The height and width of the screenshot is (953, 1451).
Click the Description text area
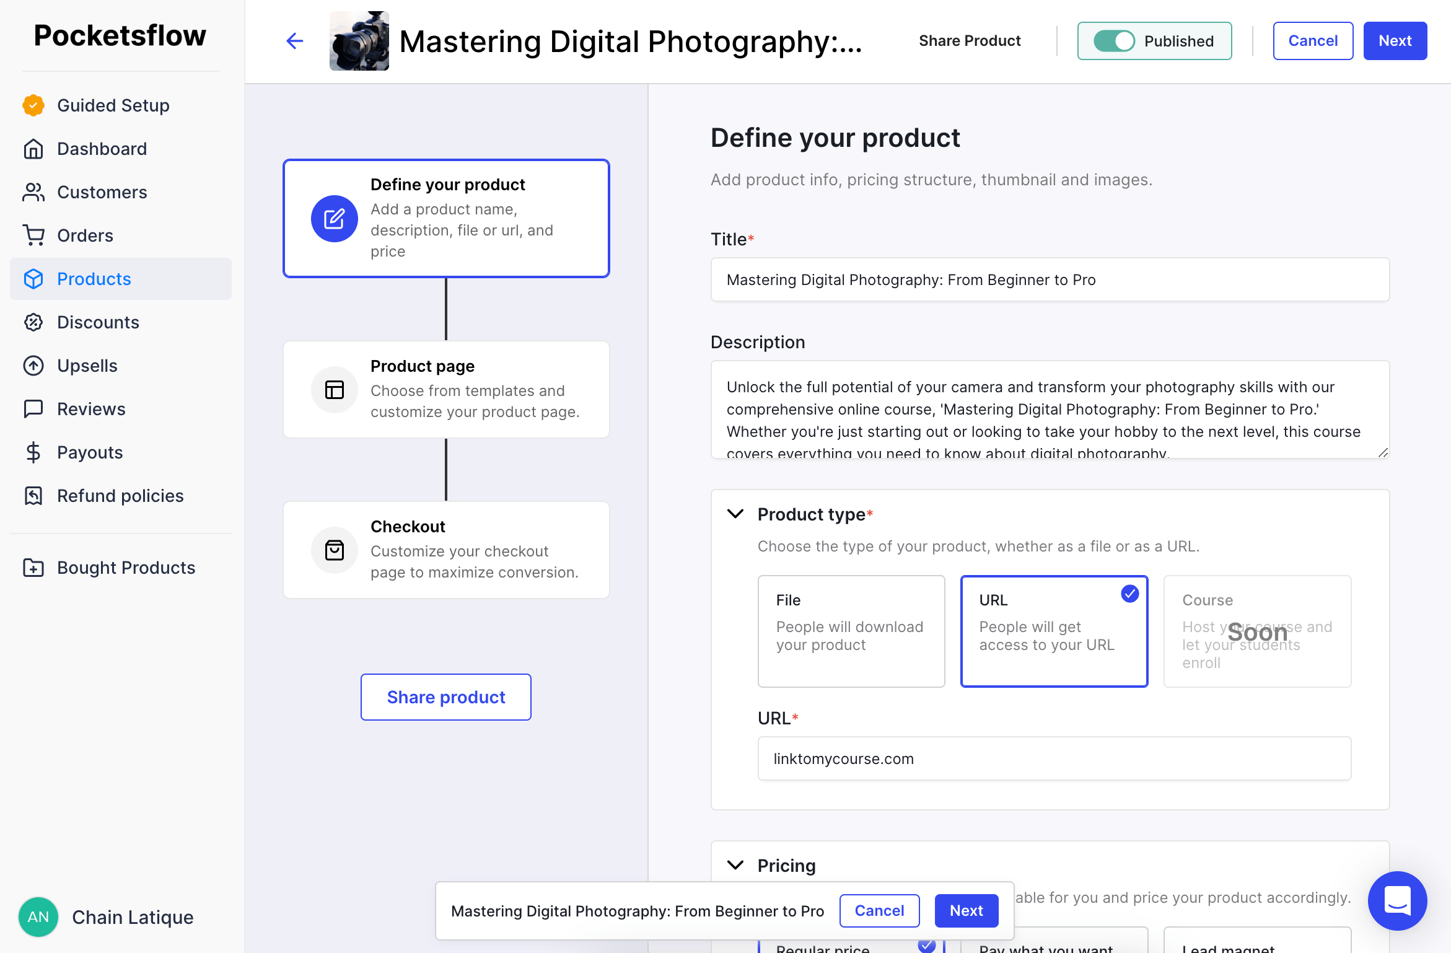click(x=1050, y=410)
